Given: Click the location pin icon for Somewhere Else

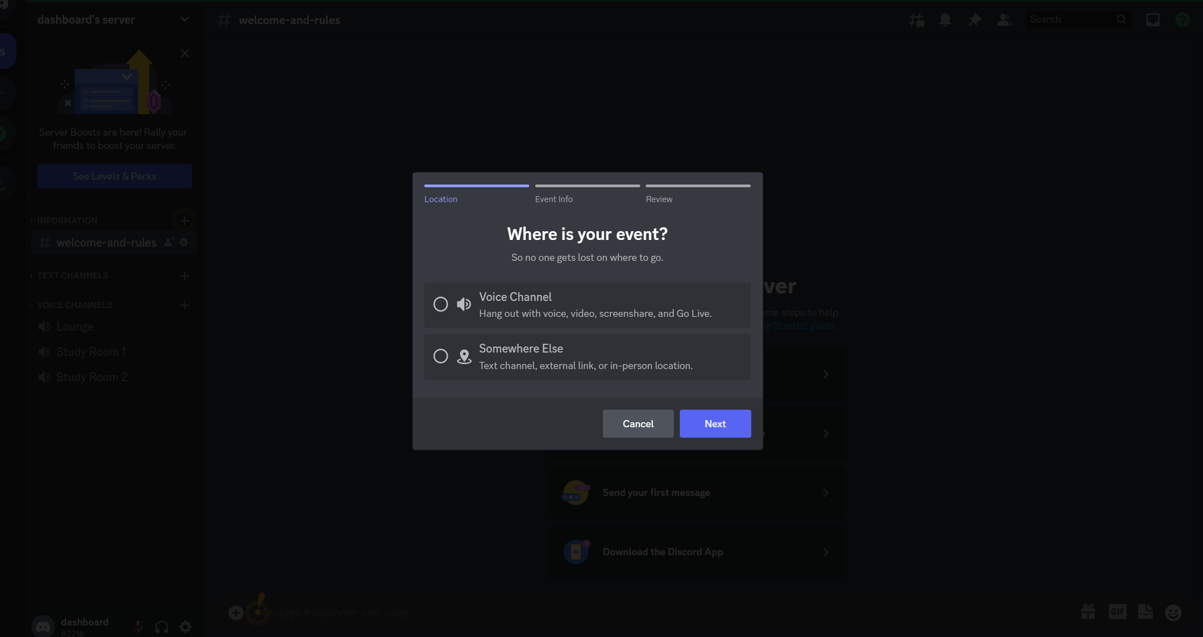Looking at the screenshot, I should click(464, 356).
